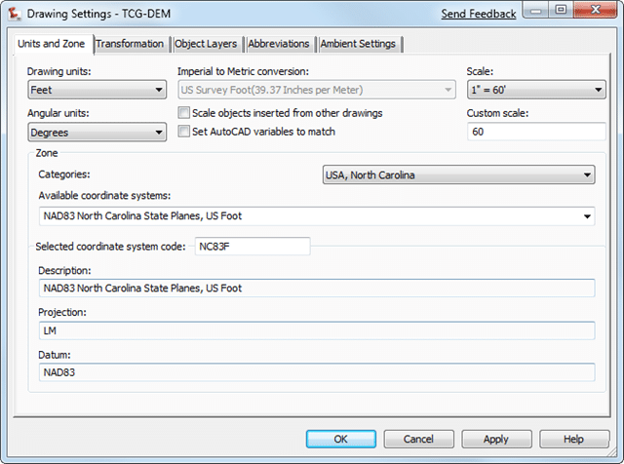Screen dimensions: 624x464
Task: Enable Scale objects inserted from other drawings
Action: click(x=184, y=113)
